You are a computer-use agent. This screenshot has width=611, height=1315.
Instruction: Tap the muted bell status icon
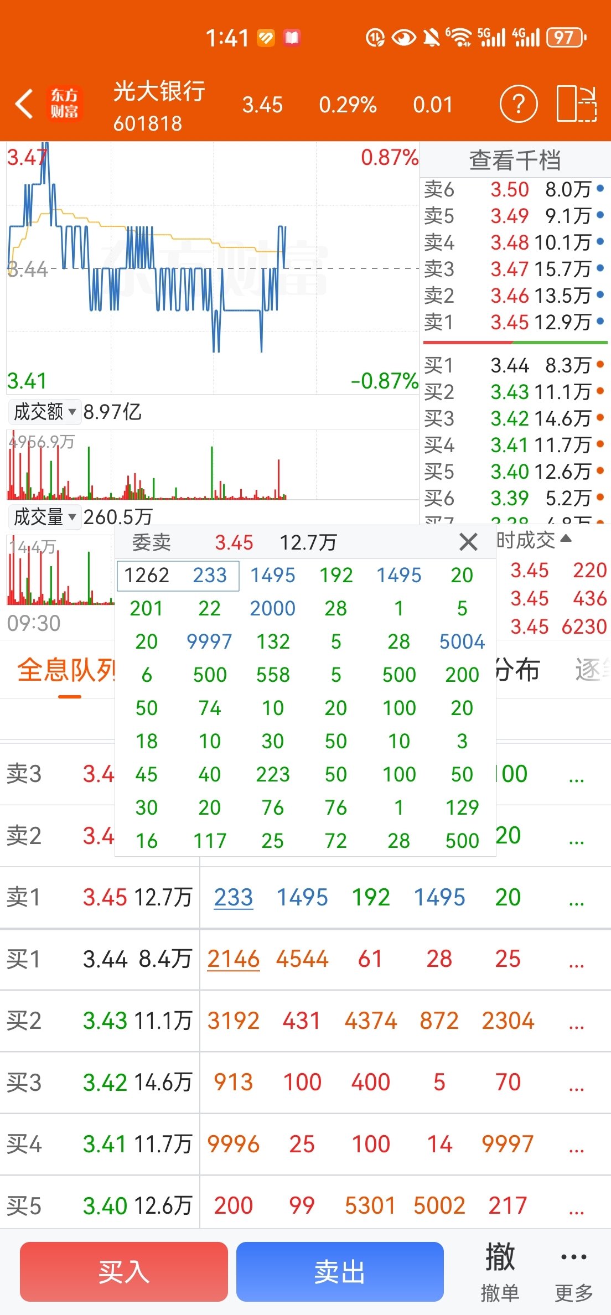pos(432,38)
